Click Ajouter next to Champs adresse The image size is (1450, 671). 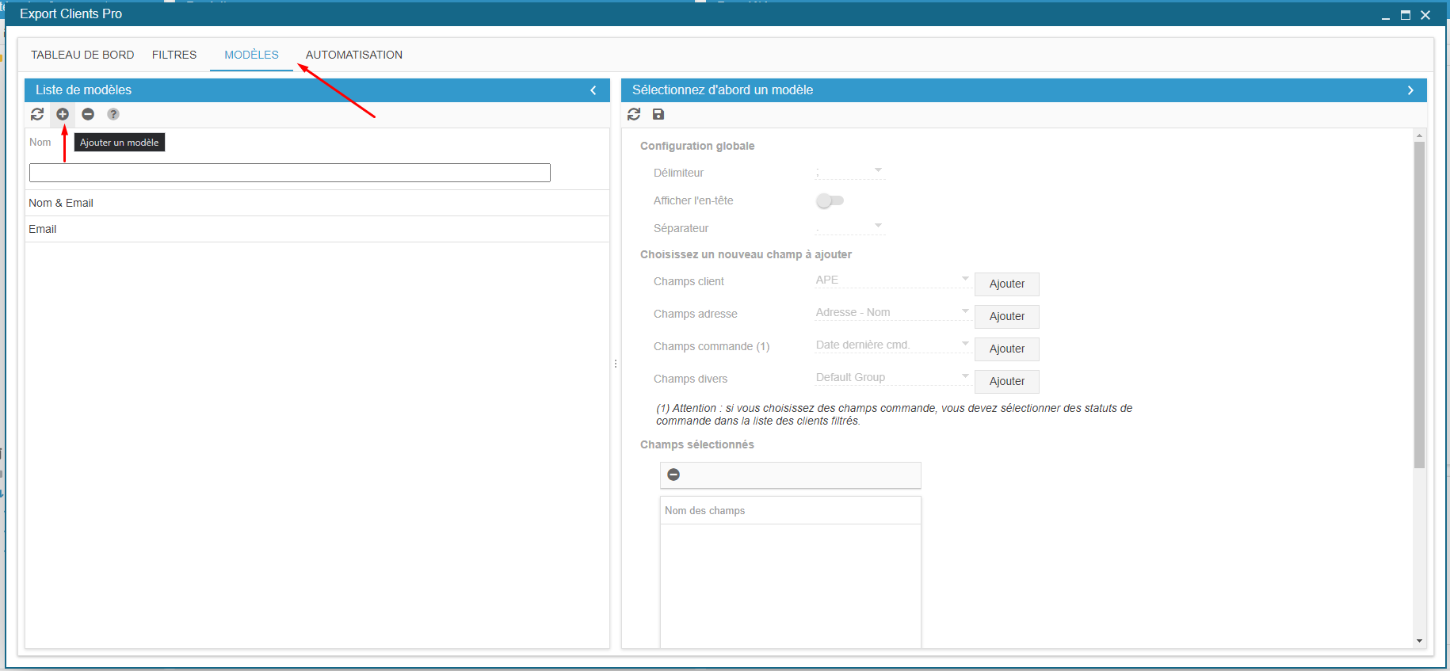point(1006,316)
